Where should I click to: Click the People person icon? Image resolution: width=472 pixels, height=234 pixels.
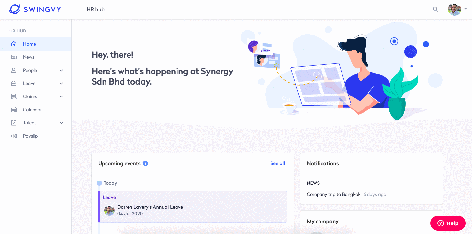click(14, 70)
